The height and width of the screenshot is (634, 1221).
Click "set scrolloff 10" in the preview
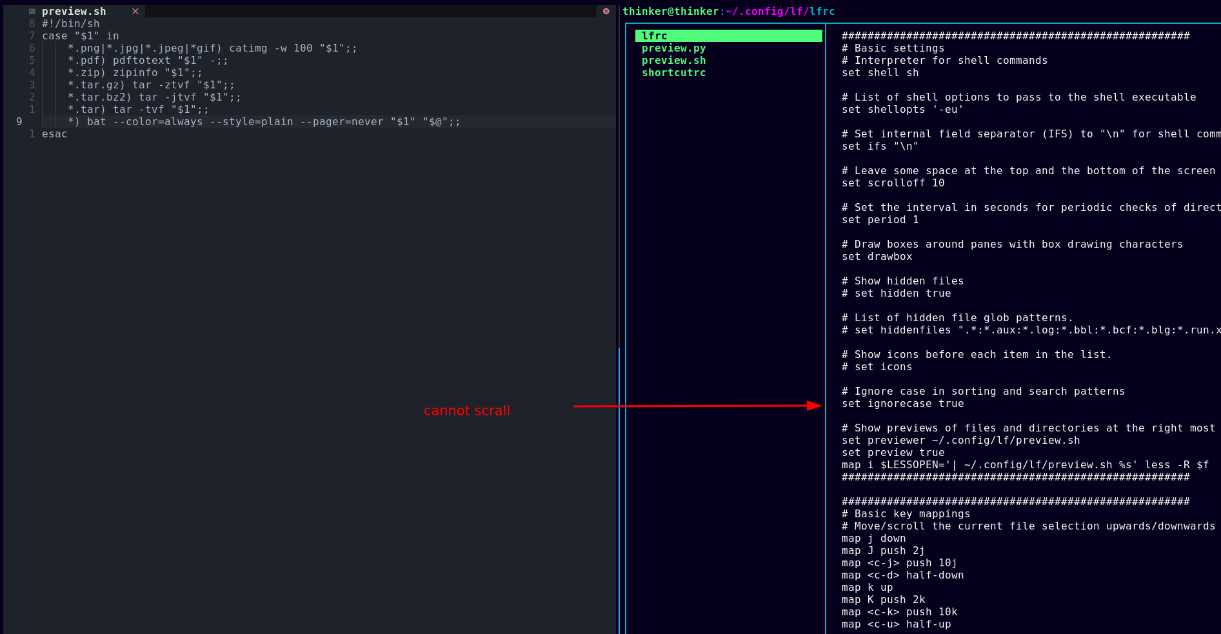pos(893,183)
